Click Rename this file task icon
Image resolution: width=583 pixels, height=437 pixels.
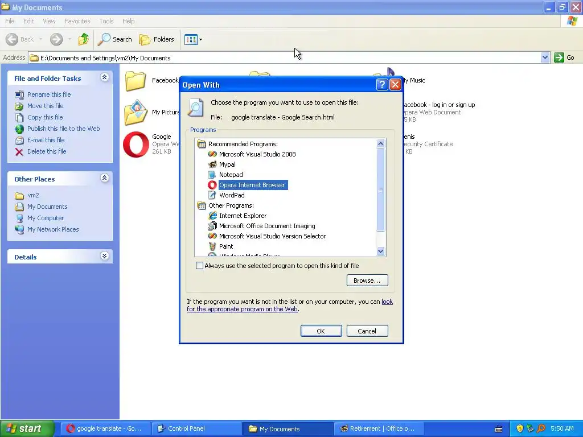tap(19, 95)
